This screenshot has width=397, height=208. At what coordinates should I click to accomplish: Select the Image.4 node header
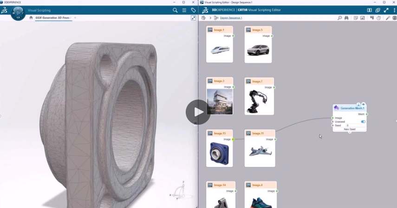[x=260, y=185]
